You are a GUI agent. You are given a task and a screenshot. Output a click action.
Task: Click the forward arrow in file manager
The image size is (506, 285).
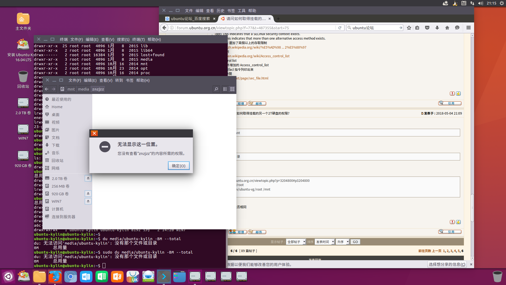coord(53,89)
